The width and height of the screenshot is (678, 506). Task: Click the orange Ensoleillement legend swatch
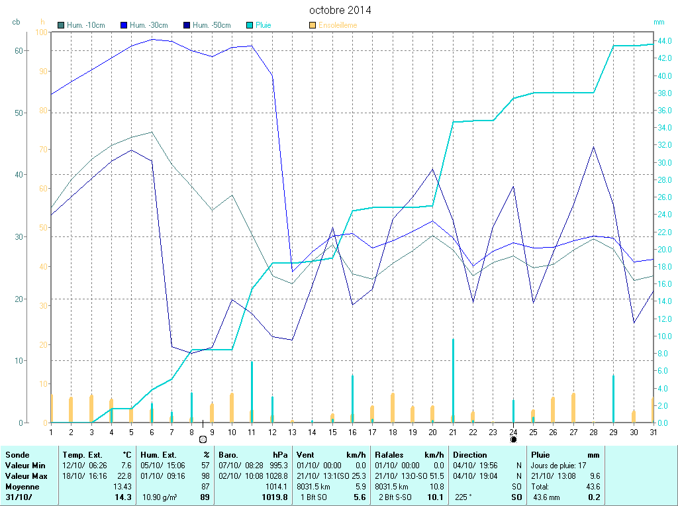coord(313,25)
